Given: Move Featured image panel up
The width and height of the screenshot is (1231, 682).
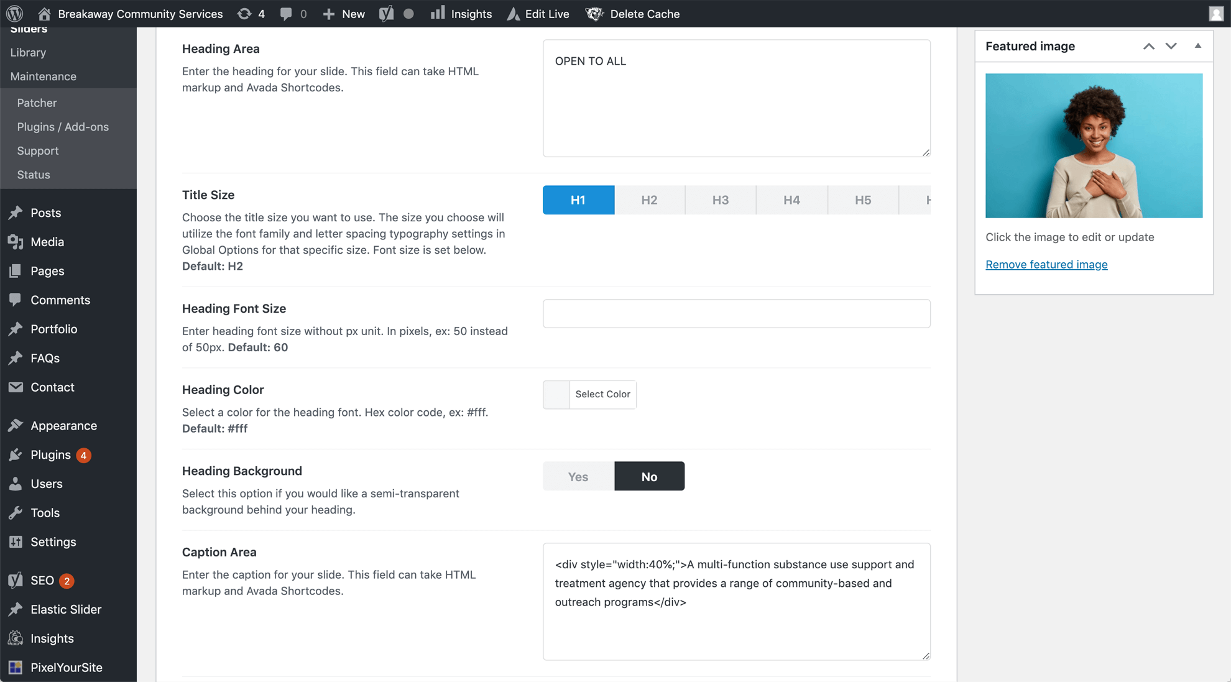Looking at the screenshot, I should click(x=1149, y=46).
